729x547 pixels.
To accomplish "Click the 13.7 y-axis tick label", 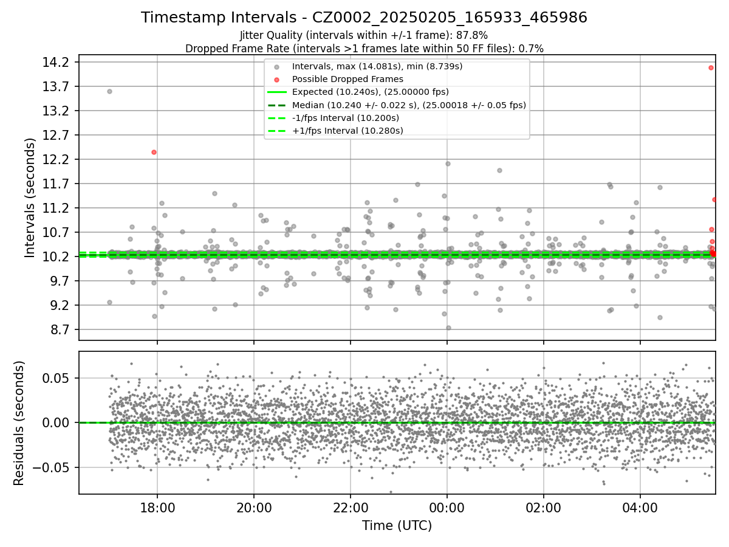I will (56, 86).
